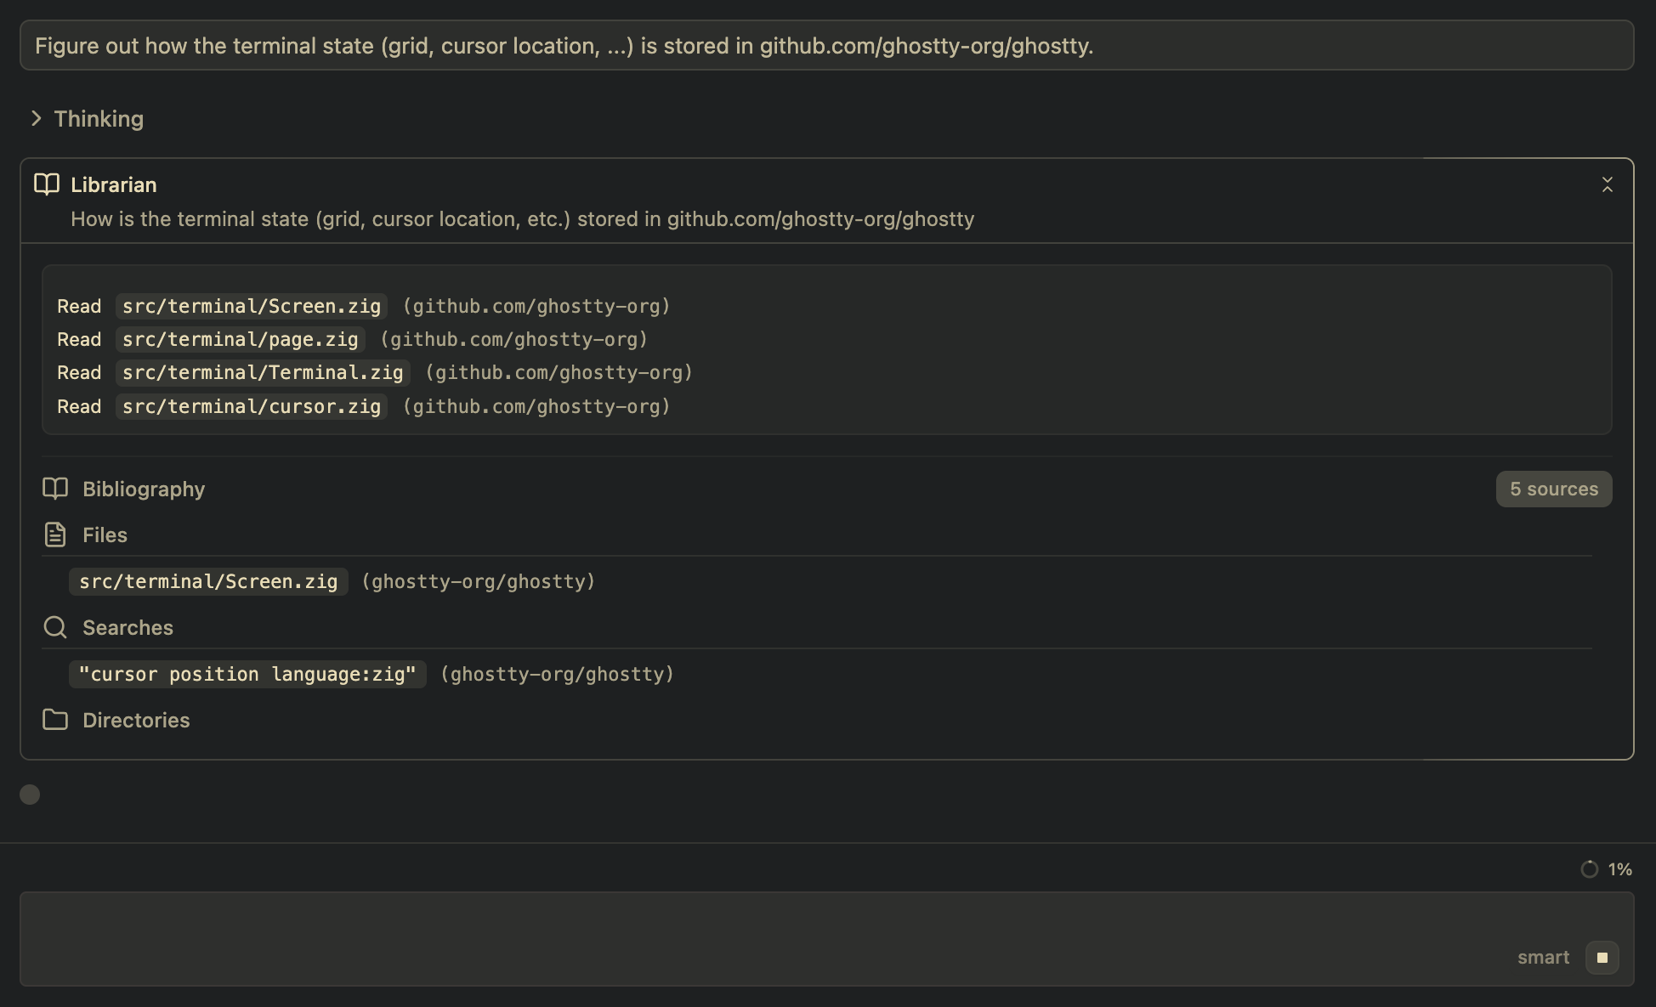This screenshot has height=1007, width=1656.
Task: Stop generation with the square button
Action: [x=1602, y=958]
